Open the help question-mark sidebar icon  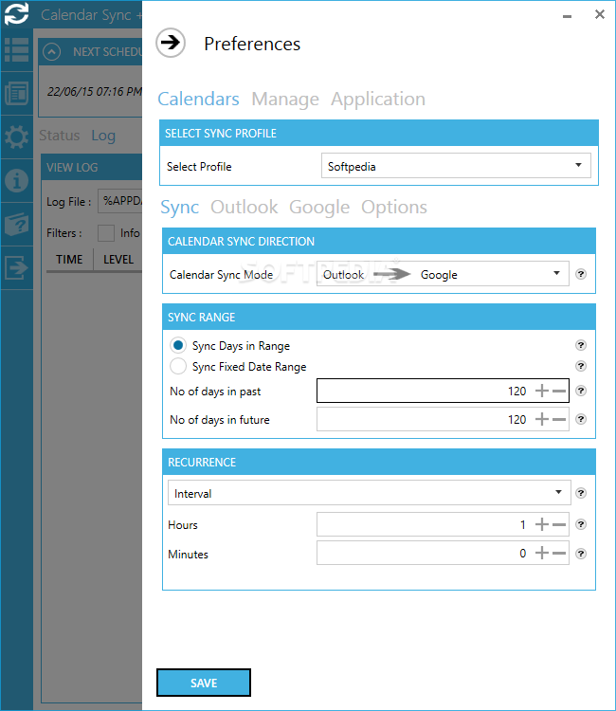click(x=17, y=224)
